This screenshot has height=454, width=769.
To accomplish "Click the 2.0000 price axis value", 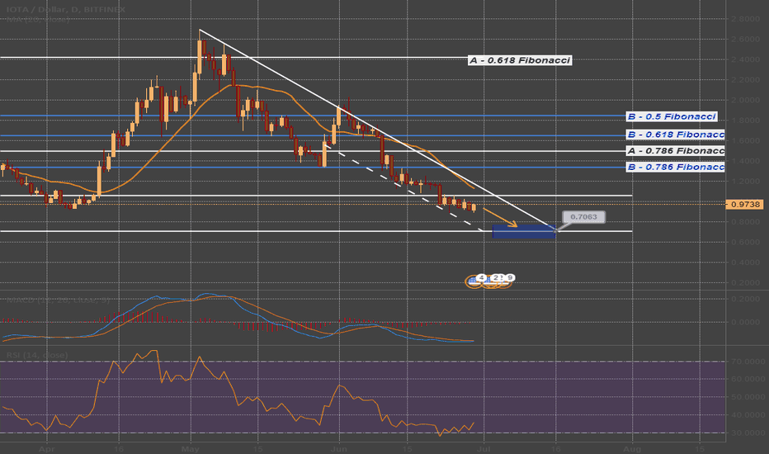I will click(745, 100).
